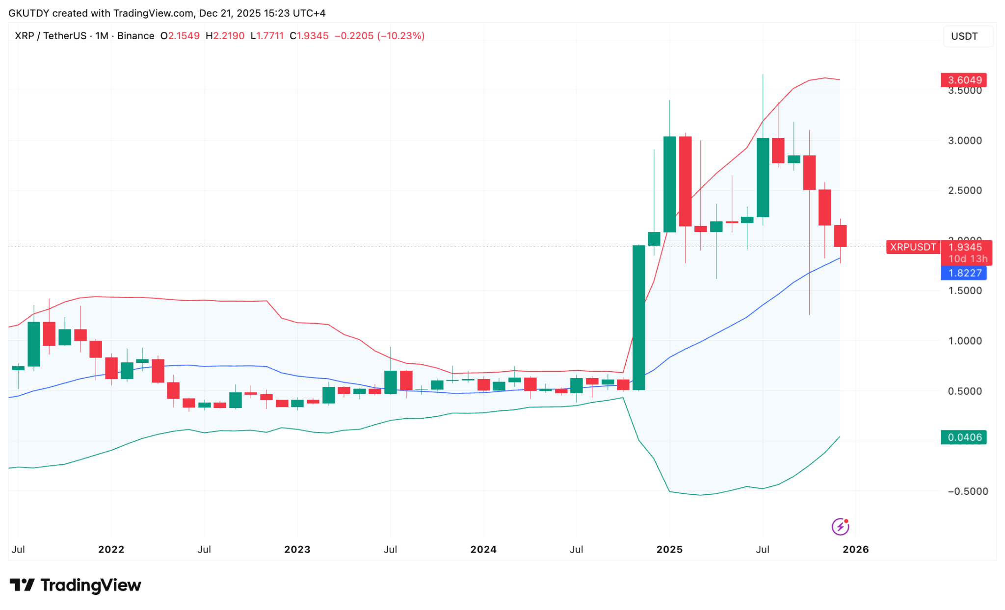Click the 1.9345 current price tag
The height and width of the screenshot is (610, 1005).
tap(965, 247)
